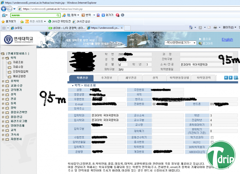Toggle the 학기초과자 checkbox
The height and width of the screenshot is (174, 240).
[x=212, y=137]
